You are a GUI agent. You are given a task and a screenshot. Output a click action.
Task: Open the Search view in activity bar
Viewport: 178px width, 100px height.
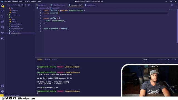pos(3,11)
